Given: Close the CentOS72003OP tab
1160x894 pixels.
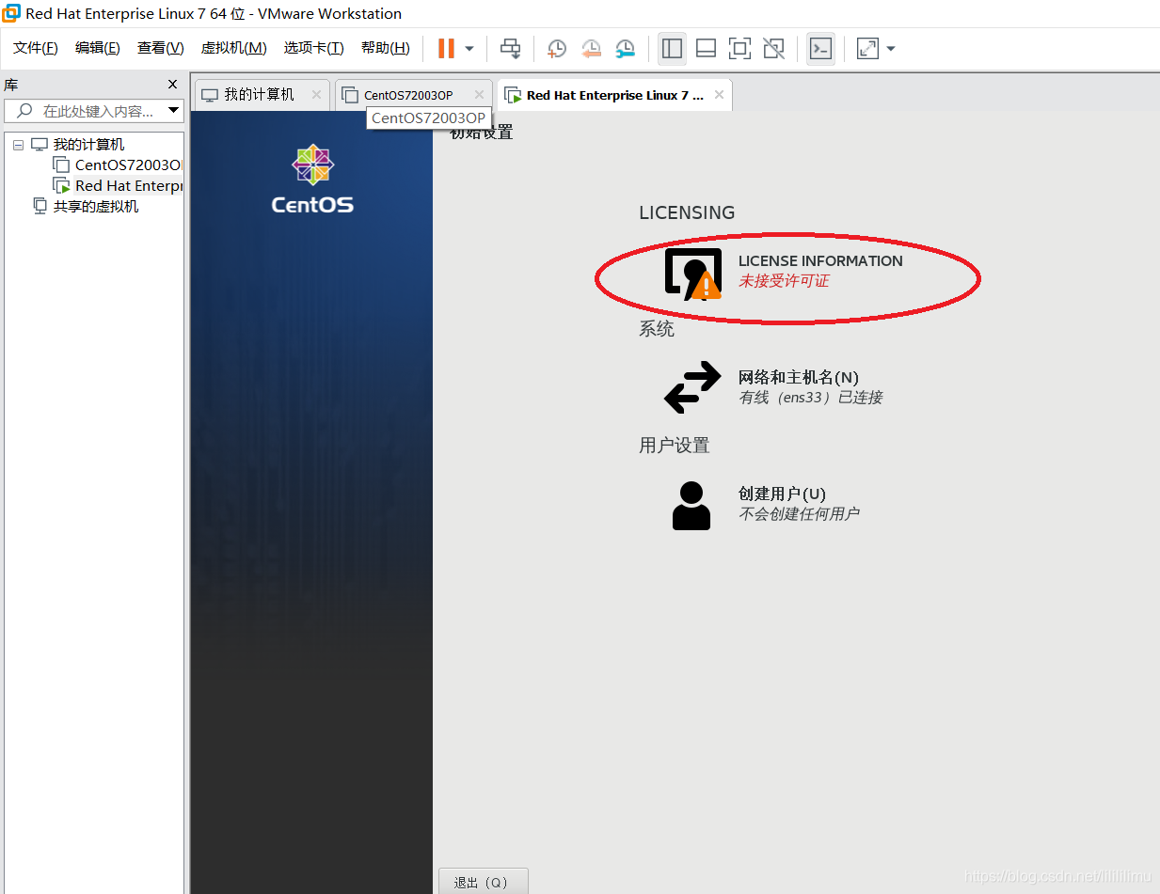Looking at the screenshot, I should [479, 95].
